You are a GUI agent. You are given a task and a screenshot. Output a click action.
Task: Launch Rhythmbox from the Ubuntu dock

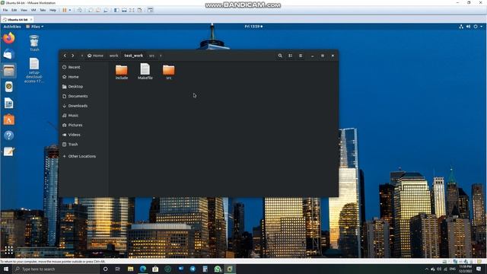(8, 87)
